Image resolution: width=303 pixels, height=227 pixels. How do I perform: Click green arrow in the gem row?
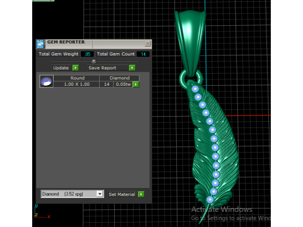[136, 84]
